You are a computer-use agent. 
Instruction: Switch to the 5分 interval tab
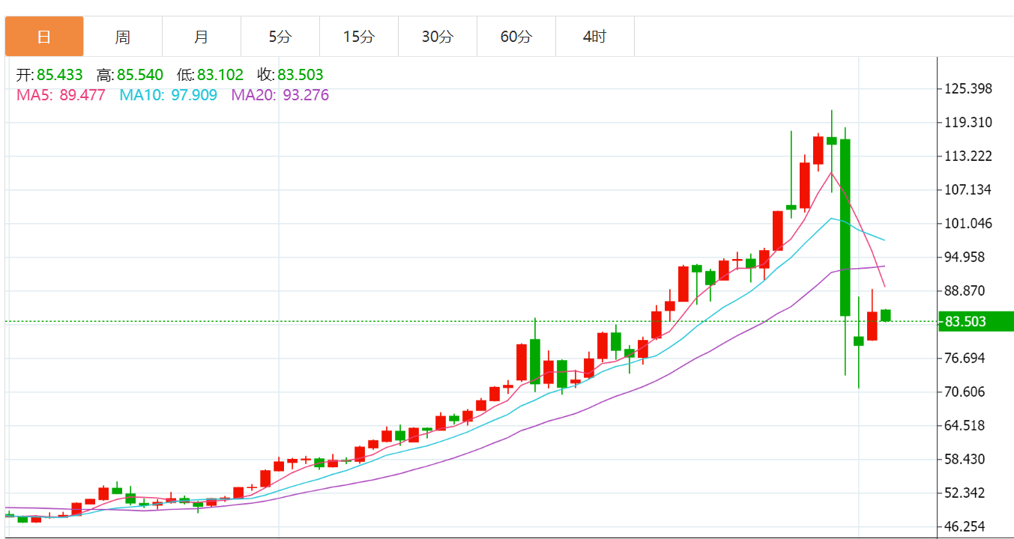(x=280, y=37)
